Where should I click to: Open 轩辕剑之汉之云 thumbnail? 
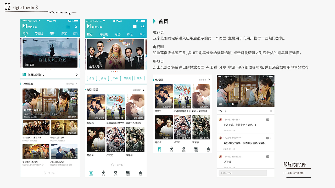64,127
